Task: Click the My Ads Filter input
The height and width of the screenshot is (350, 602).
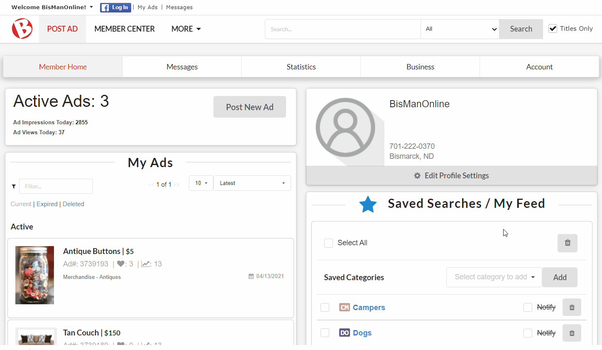Action: (x=56, y=186)
